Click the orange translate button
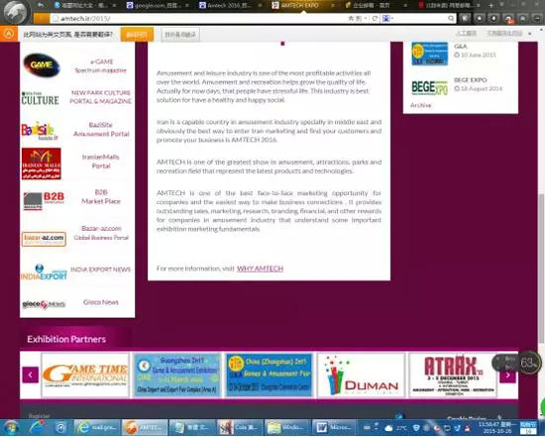 (137, 35)
